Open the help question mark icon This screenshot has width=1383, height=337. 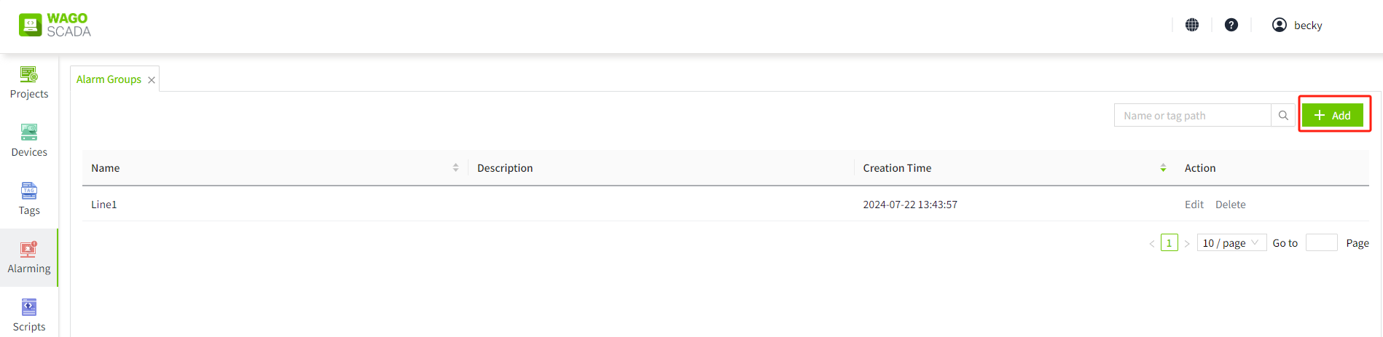click(1231, 25)
